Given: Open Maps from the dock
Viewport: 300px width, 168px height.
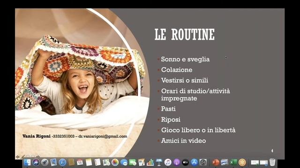Looking at the screenshot, I should click(x=106, y=162).
